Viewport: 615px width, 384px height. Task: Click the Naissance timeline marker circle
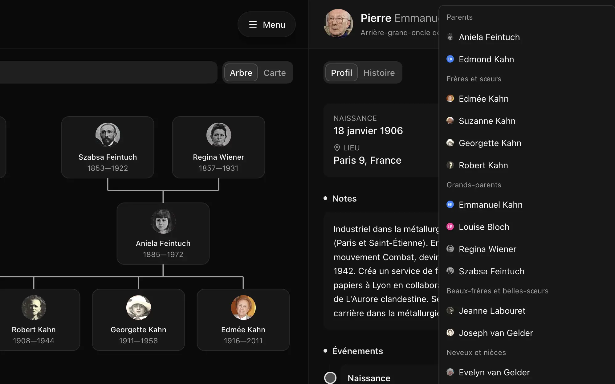coord(330,378)
